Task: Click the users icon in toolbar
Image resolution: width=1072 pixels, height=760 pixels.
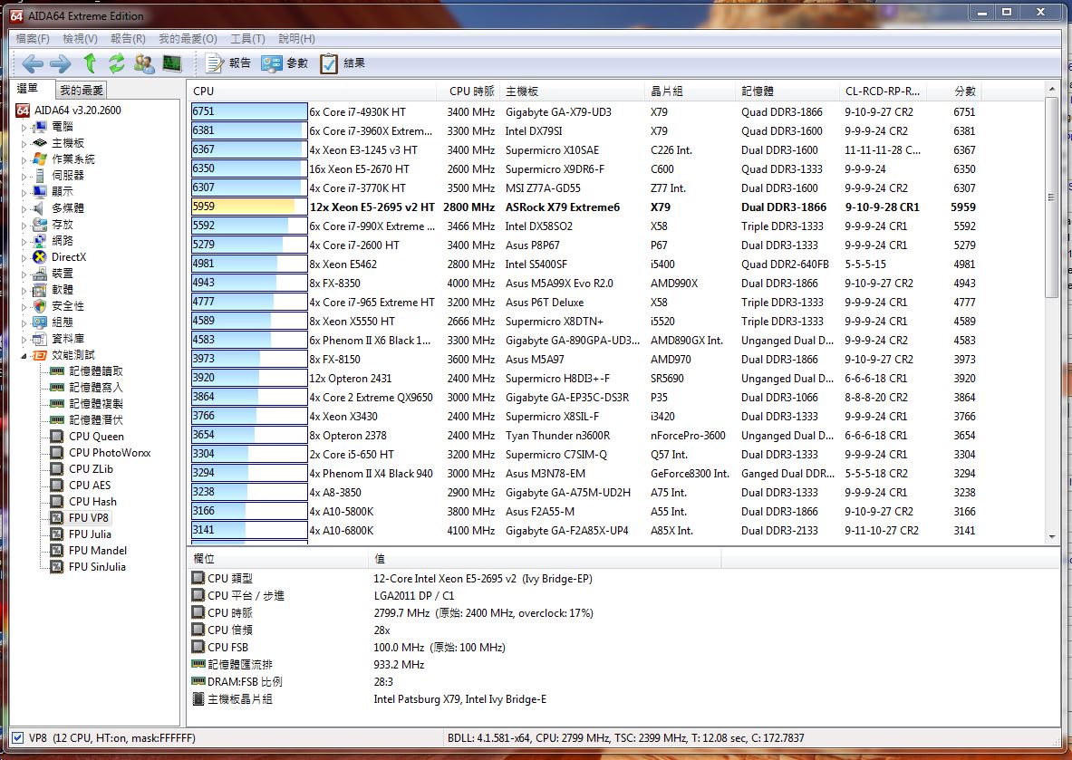Action: pos(143,63)
